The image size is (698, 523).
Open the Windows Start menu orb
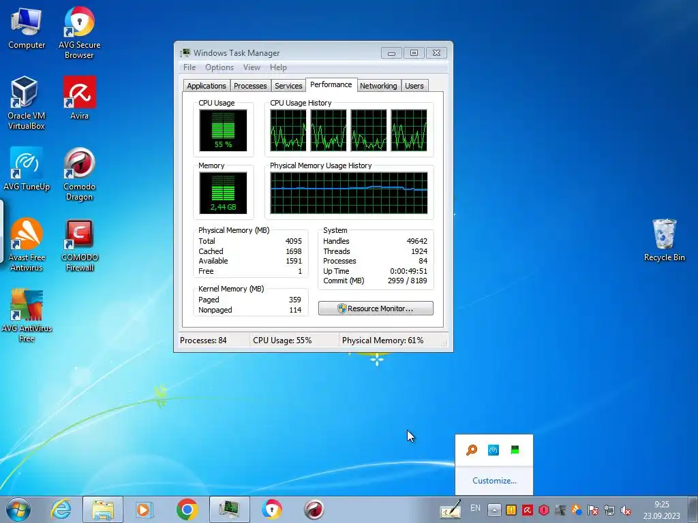(18, 509)
